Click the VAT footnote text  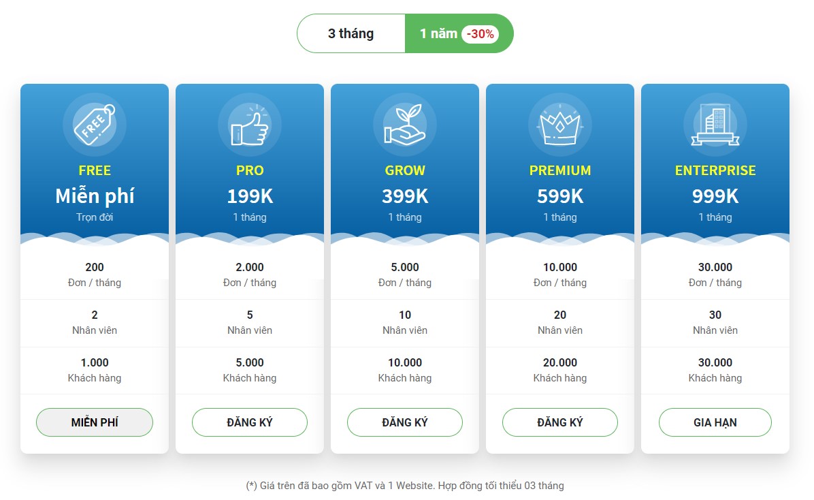pyautogui.click(x=405, y=486)
